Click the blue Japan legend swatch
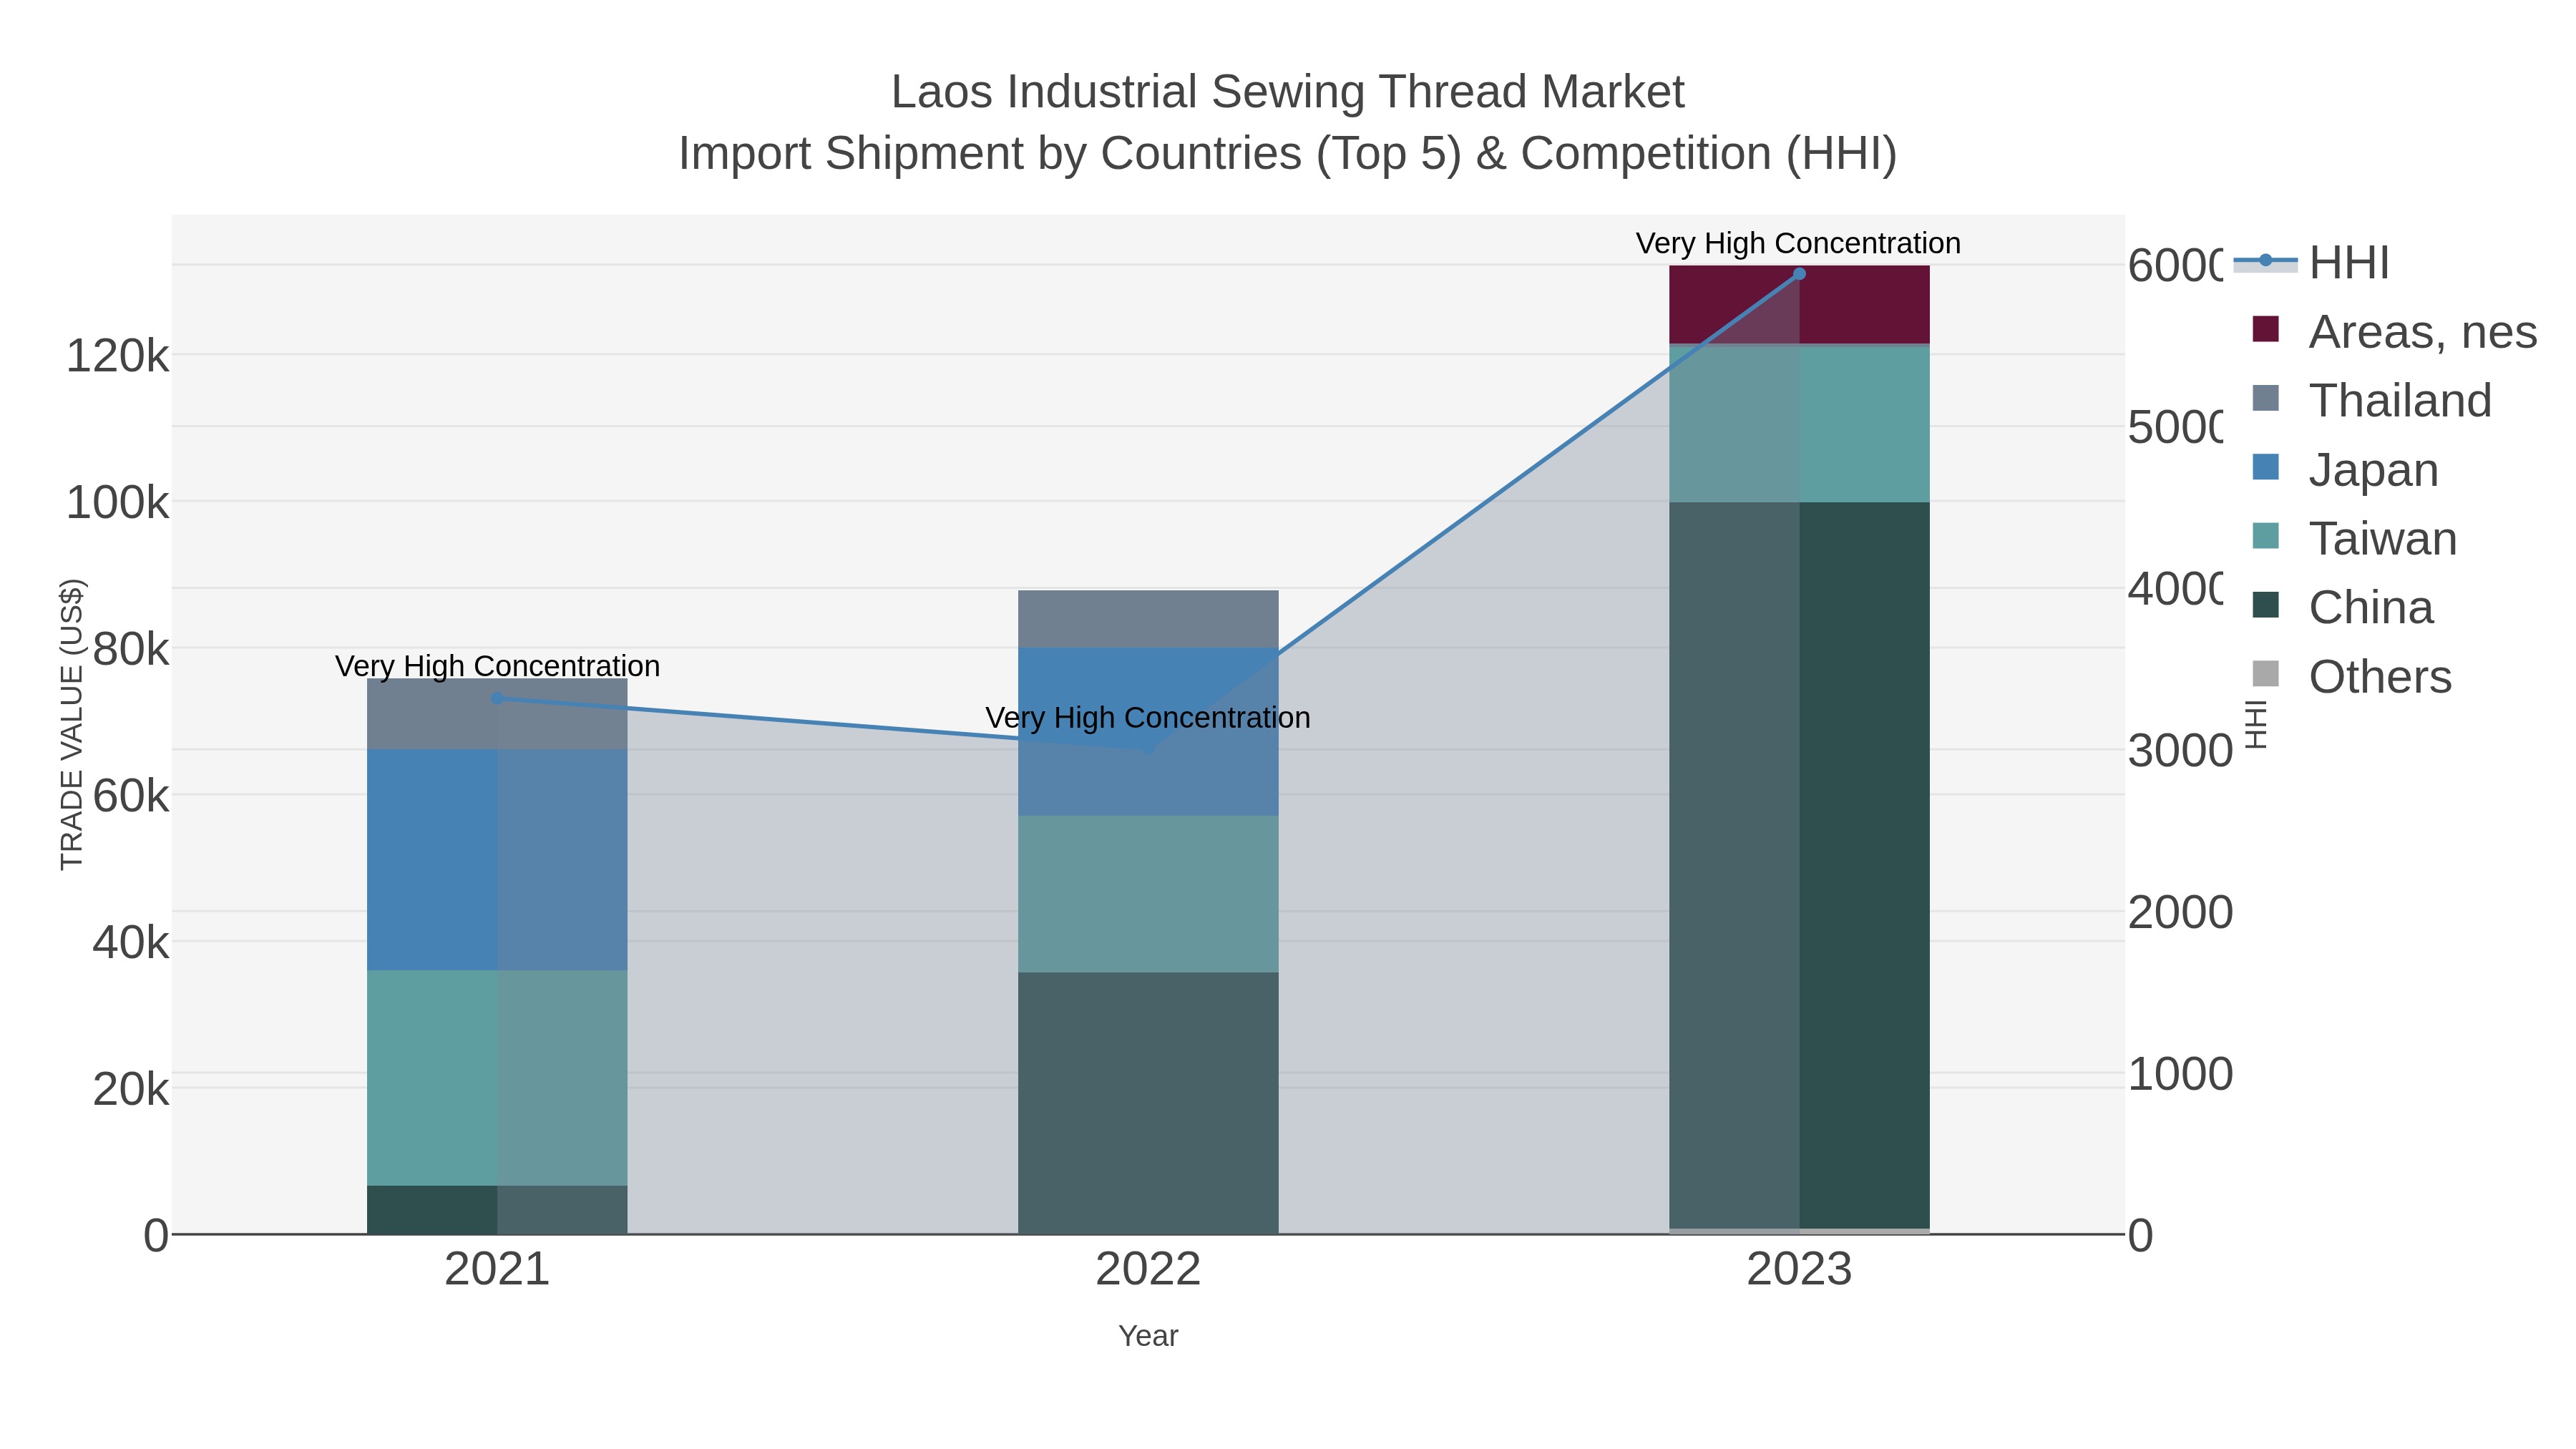 (x=2266, y=467)
